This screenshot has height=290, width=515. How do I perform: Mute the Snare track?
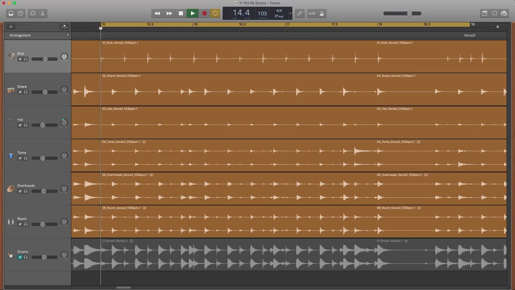coord(20,92)
